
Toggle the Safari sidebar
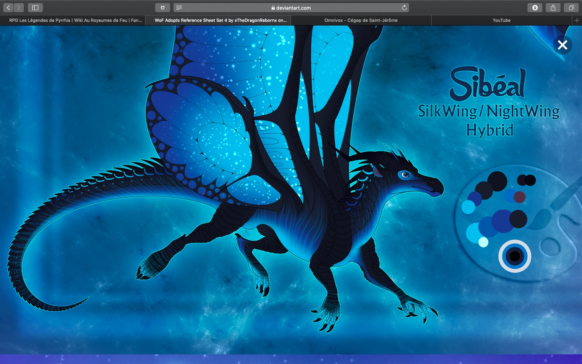pos(35,8)
